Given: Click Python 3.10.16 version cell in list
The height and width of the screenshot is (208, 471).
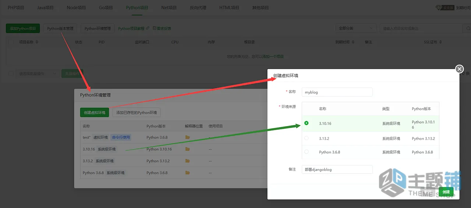Looking at the screenshot, I should [159, 149].
